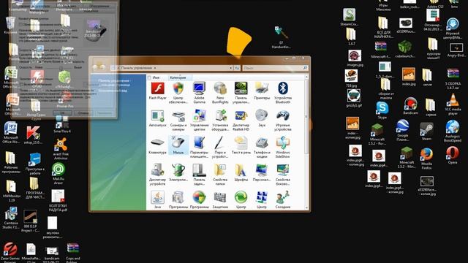
Task: Open the Fonts (Шрифты) item
Action: coord(241,172)
